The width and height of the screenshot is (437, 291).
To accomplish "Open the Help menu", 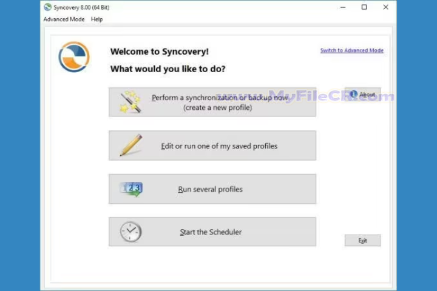I will (97, 19).
